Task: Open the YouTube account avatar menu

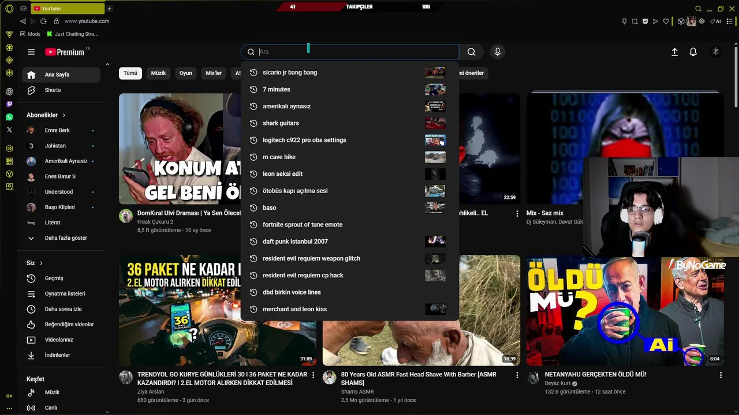Action: [x=715, y=52]
